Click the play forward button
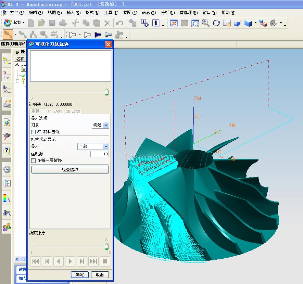The width and height of the screenshot is (303, 284). pos(70,261)
